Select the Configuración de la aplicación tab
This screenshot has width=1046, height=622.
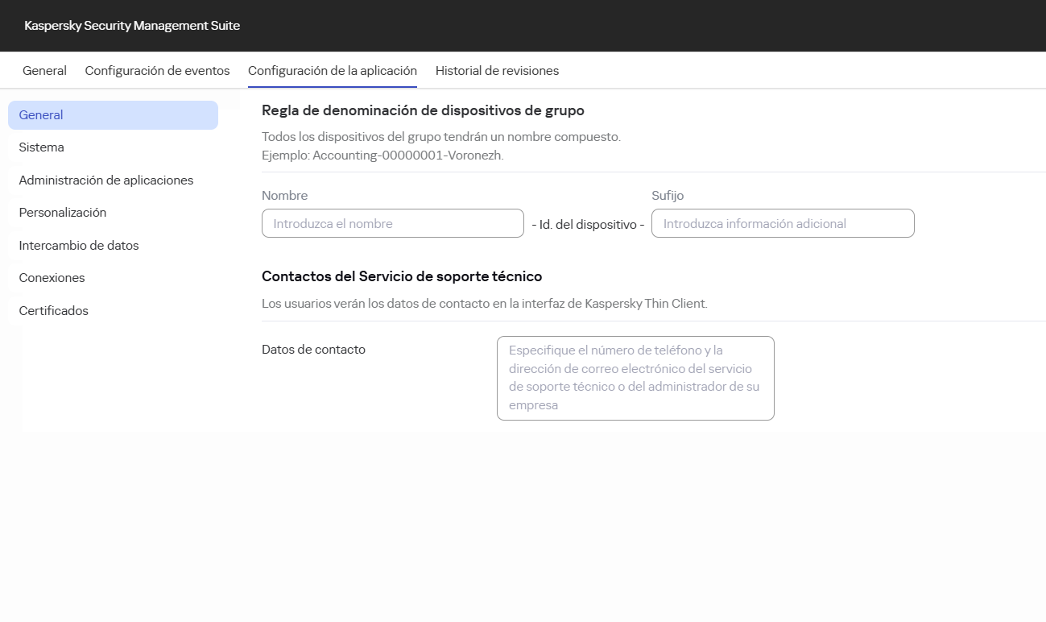point(333,71)
